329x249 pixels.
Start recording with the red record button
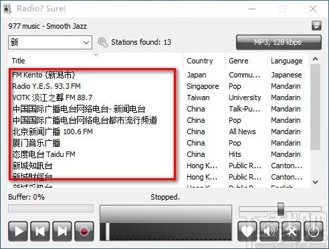84,231
